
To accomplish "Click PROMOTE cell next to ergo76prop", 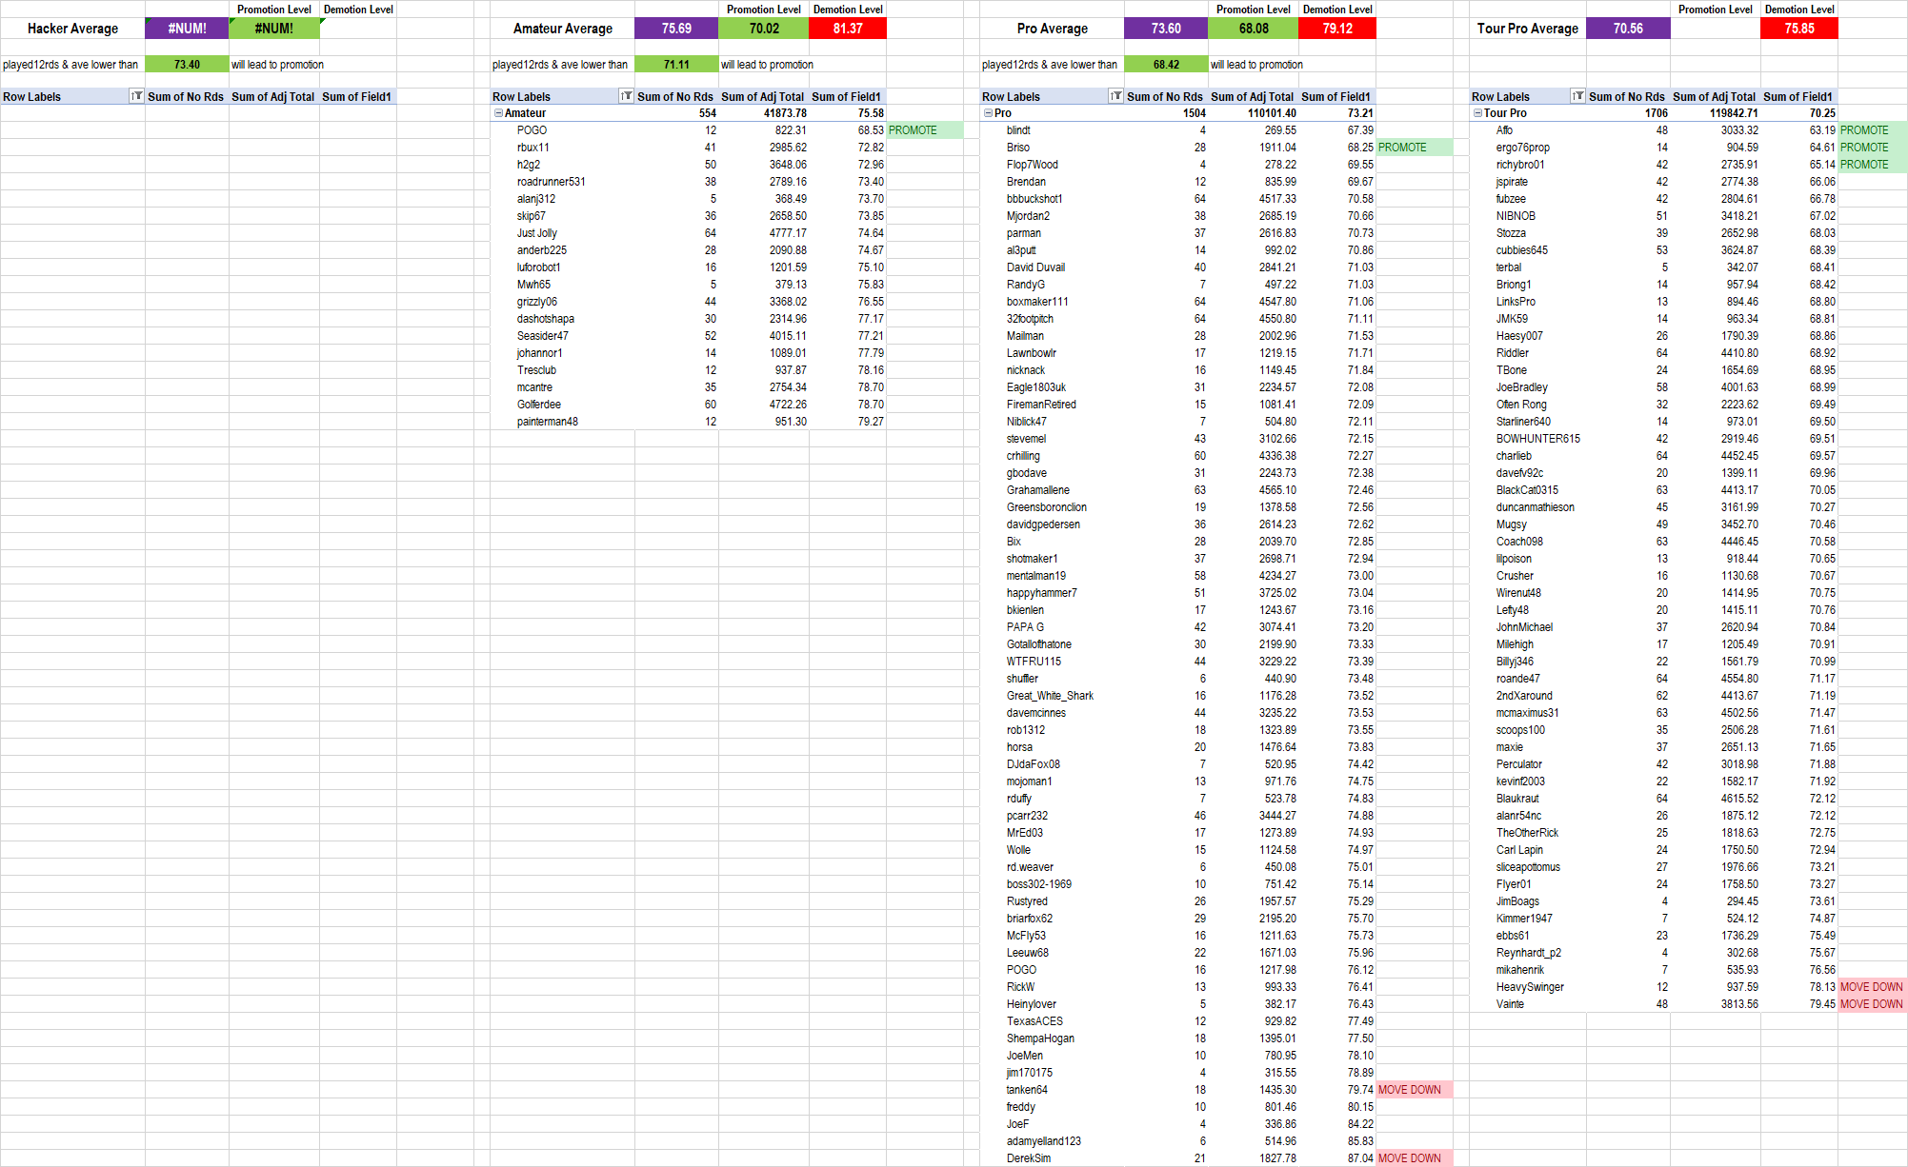I will (x=1871, y=148).
